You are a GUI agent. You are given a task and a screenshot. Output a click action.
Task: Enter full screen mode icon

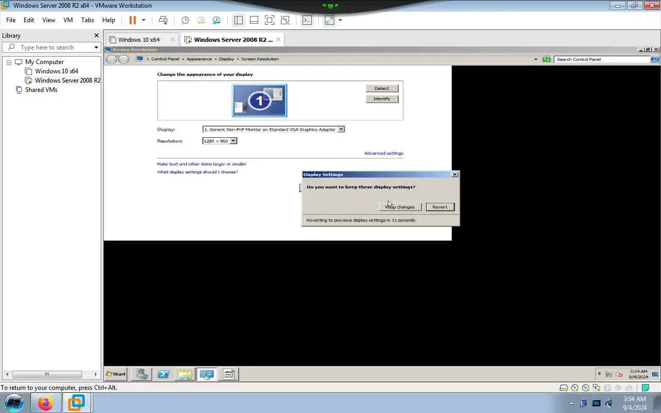[269, 20]
